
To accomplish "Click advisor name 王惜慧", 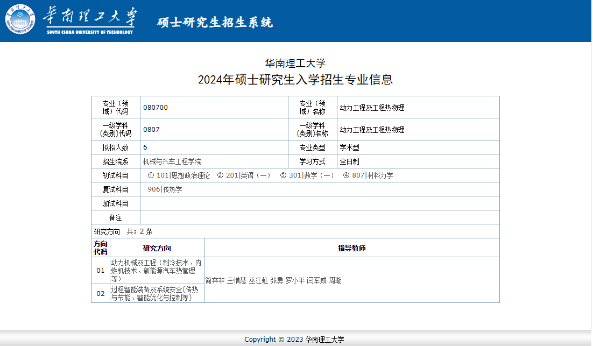I will tap(236, 280).
